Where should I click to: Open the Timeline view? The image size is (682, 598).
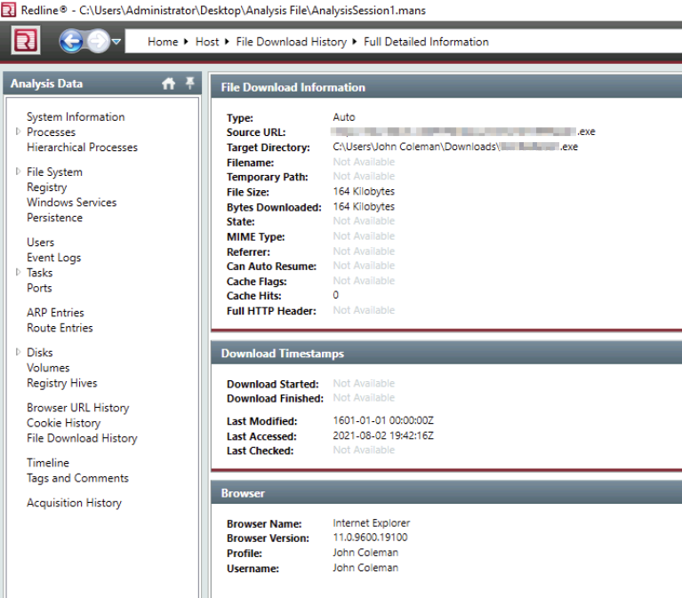click(48, 463)
